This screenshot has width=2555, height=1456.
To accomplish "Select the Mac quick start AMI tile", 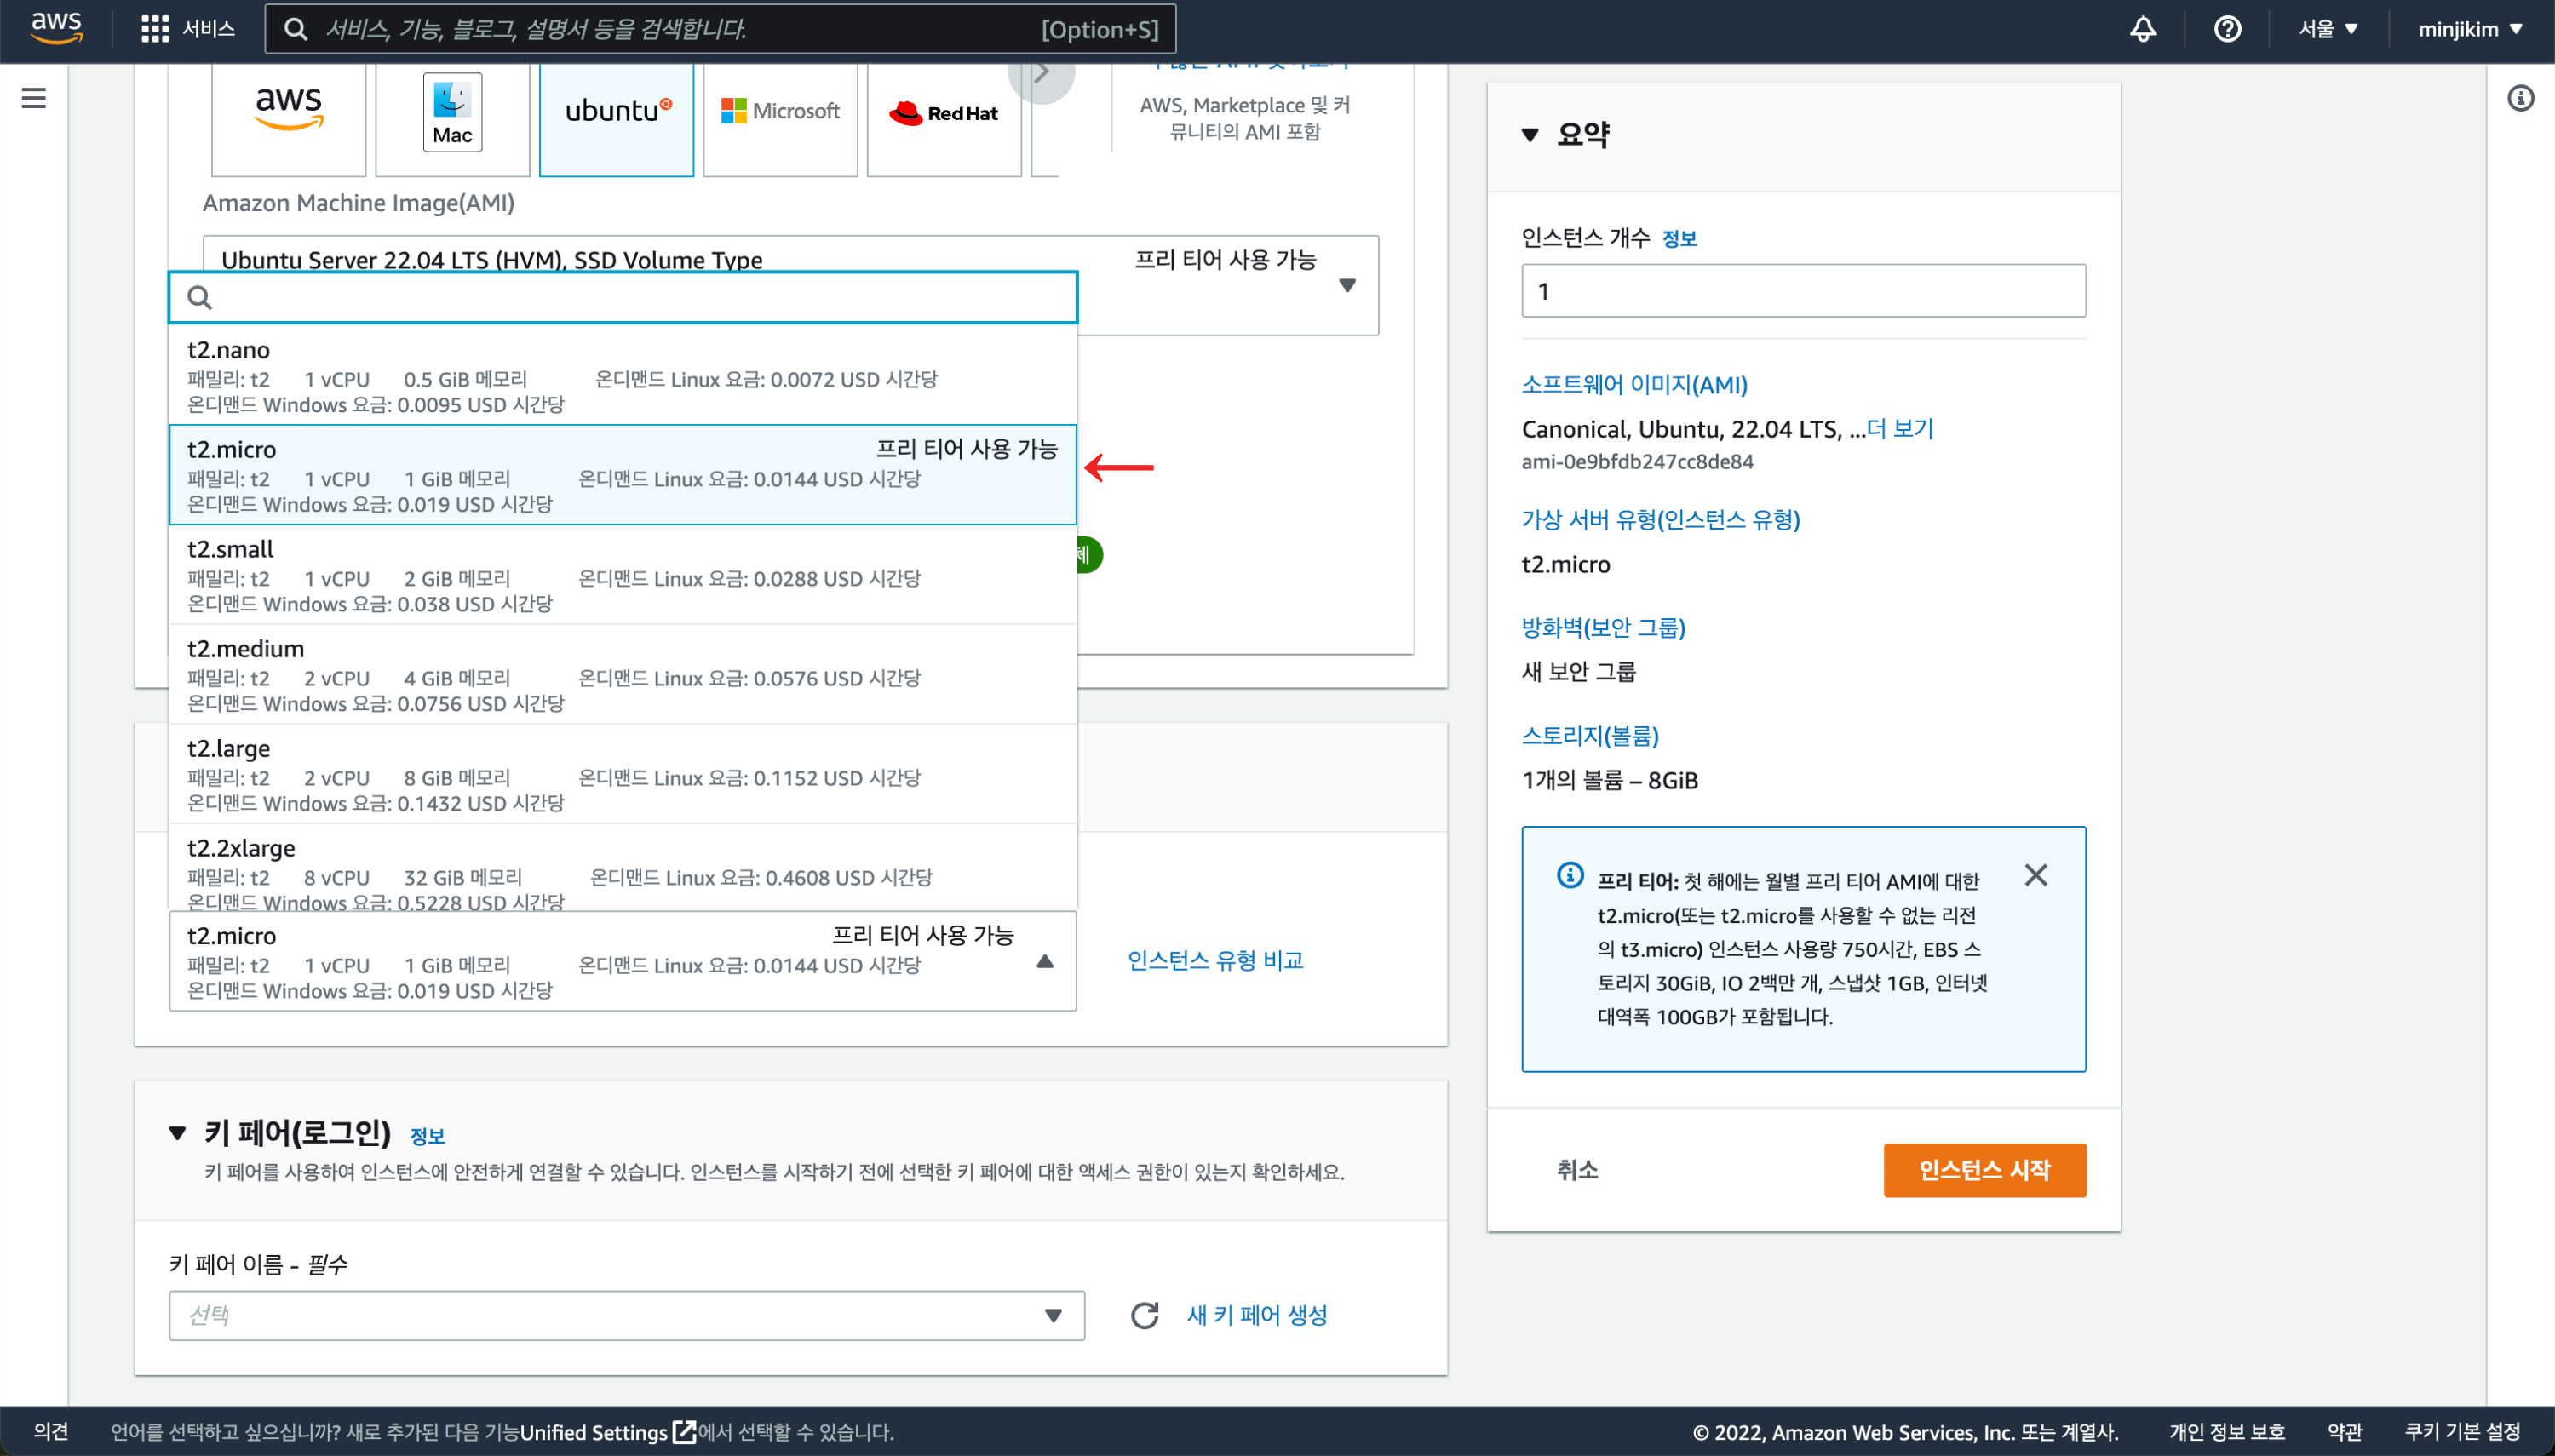I will click(452, 113).
